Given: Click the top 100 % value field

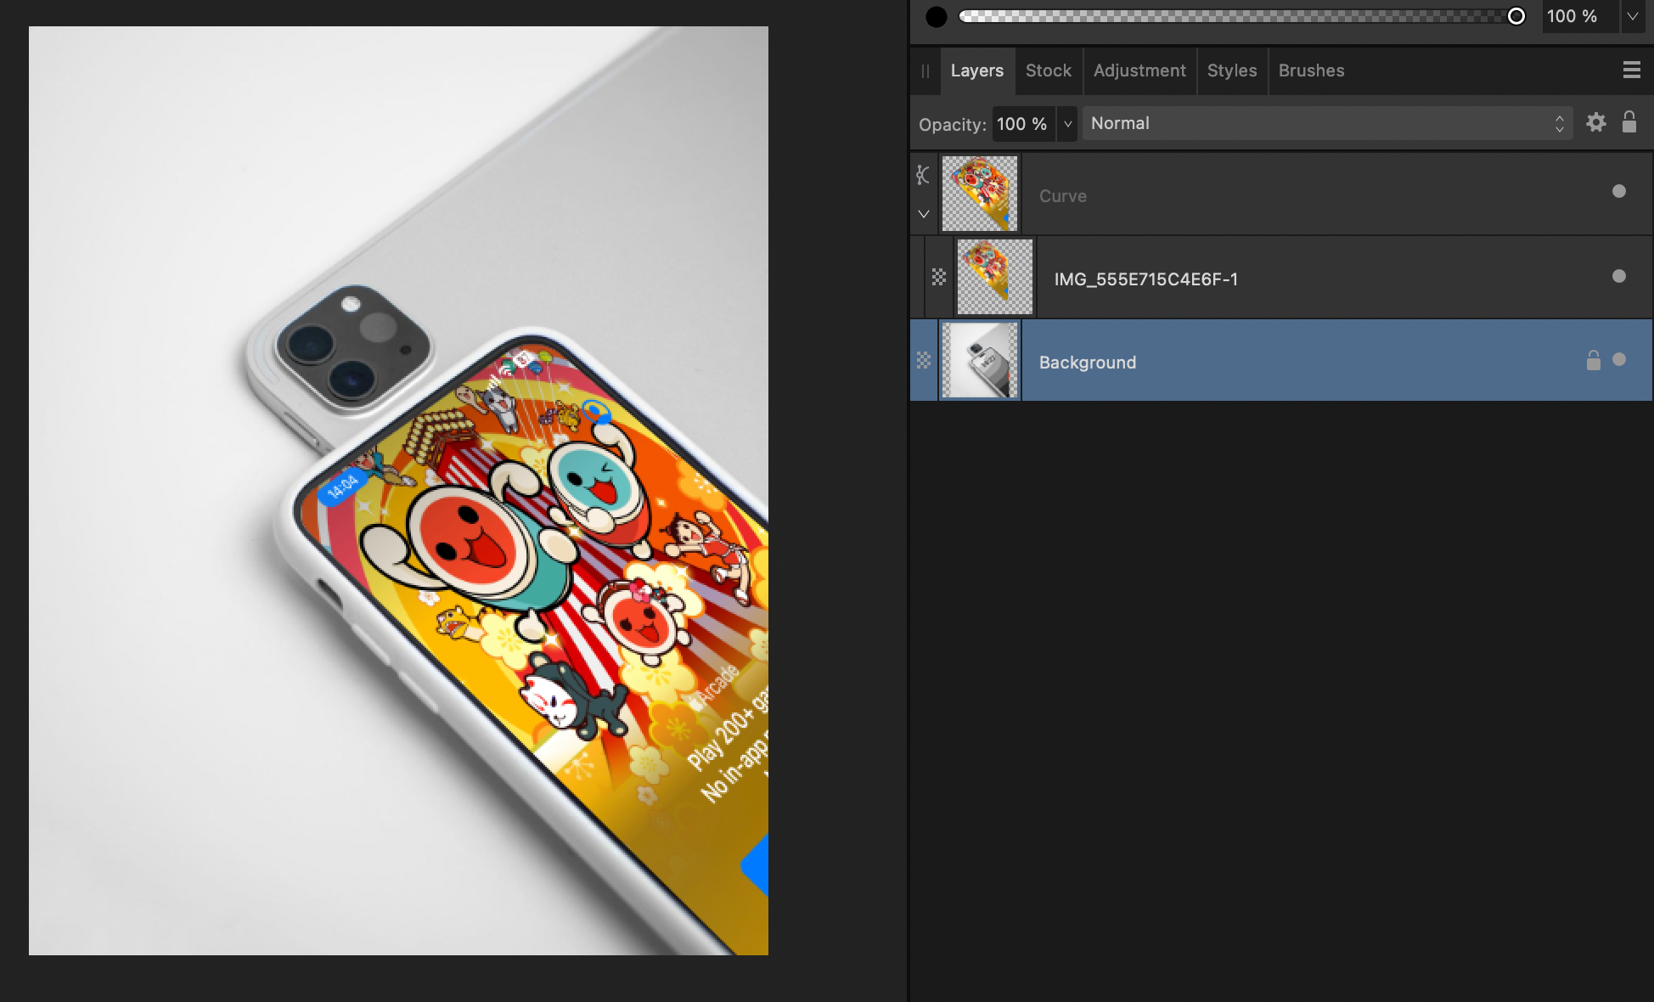Looking at the screenshot, I should point(1579,16).
